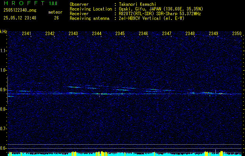This screenshot has height=156, width=245.
Task: Click the Receiving antenna label
Action: [90, 18]
